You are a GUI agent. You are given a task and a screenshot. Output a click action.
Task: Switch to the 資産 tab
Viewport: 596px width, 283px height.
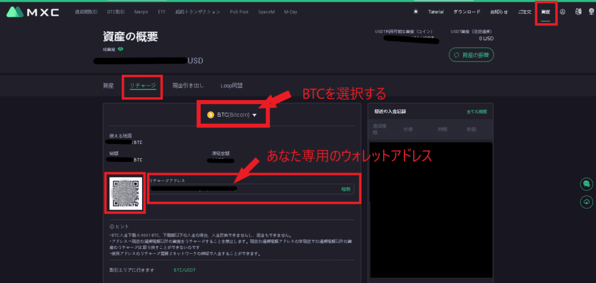108,85
